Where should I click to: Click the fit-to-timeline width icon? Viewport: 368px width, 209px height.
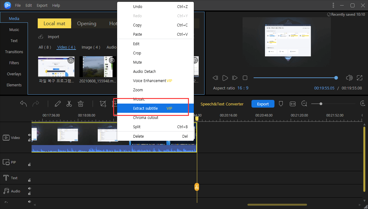(x=293, y=104)
